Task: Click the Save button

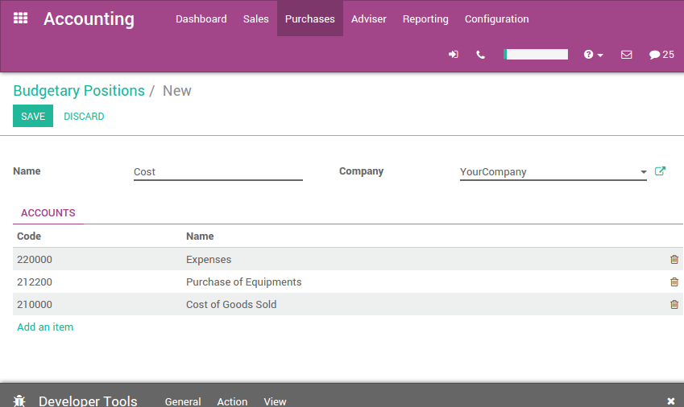Action: tap(33, 117)
